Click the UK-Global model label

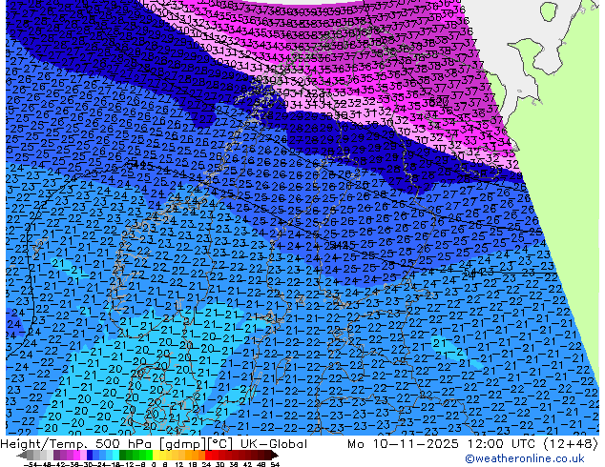click(x=274, y=444)
